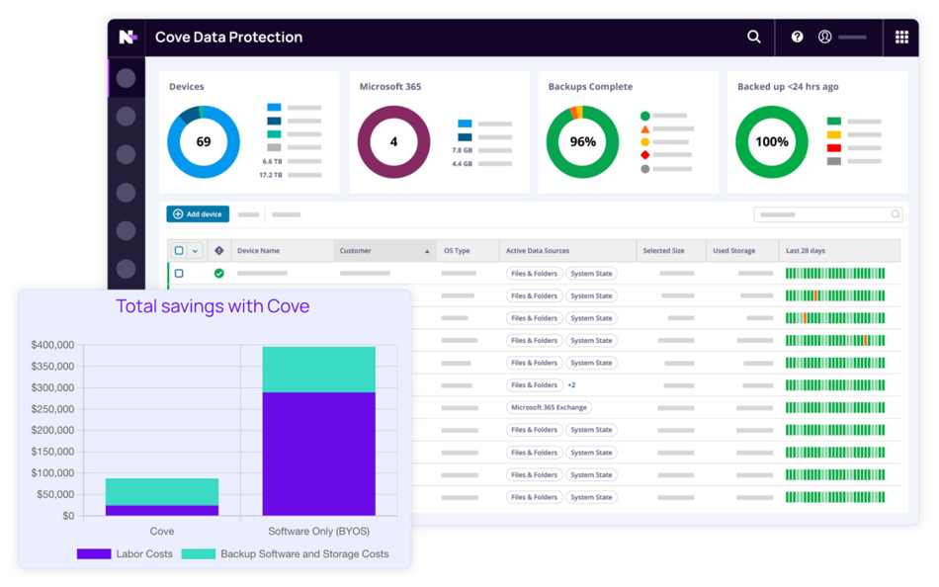Viewport: 939px width, 587px height.
Task: Click the '17.2 TB' value in Devices card
Action: pos(271,175)
